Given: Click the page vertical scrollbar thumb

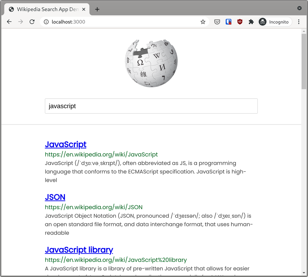Looking at the screenshot, I should point(304,61).
